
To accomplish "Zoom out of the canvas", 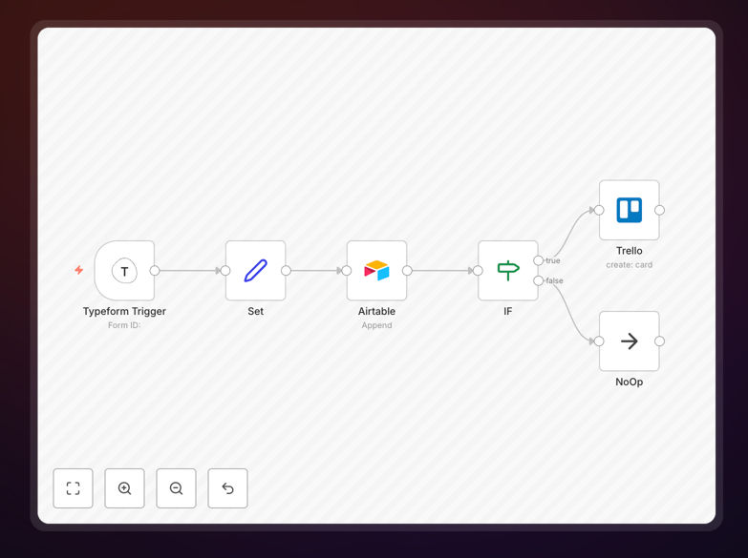I will (176, 488).
